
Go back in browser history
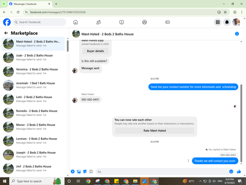pos(4,12)
